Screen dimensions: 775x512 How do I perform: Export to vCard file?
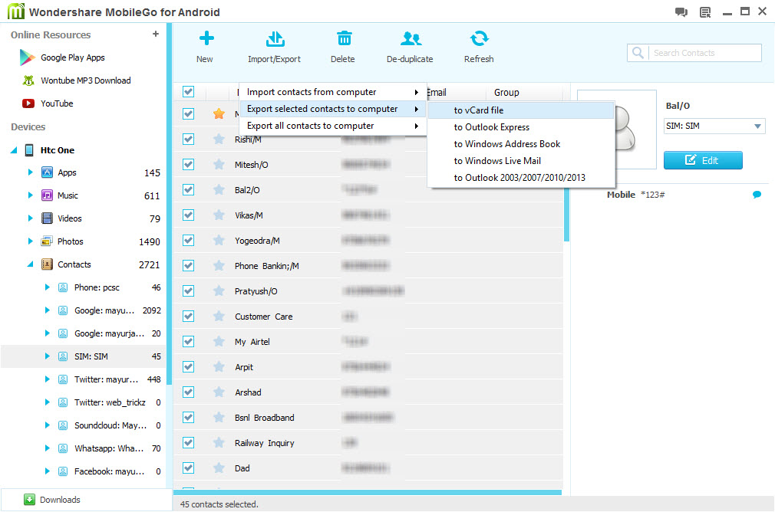click(521, 110)
